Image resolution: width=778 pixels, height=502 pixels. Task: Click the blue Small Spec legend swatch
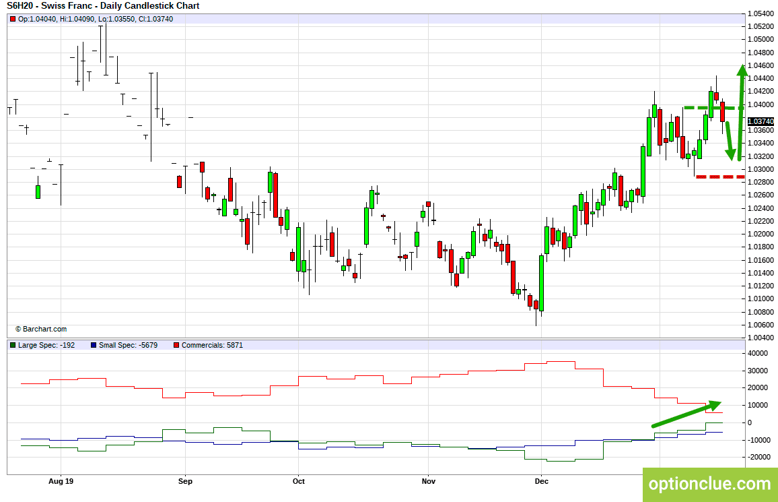94,345
